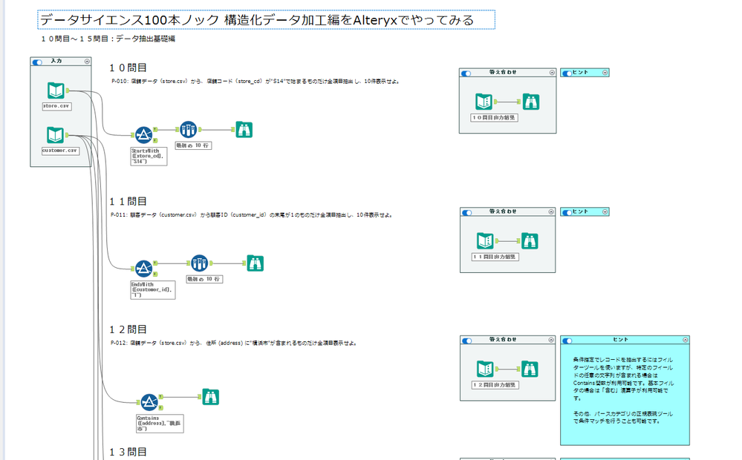The image size is (742, 460).
Task: Select the Sample tool in question 11
Action: tap(199, 263)
